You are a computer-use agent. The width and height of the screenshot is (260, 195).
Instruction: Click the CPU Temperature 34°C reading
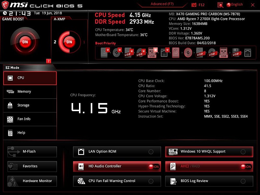(x=114, y=30)
